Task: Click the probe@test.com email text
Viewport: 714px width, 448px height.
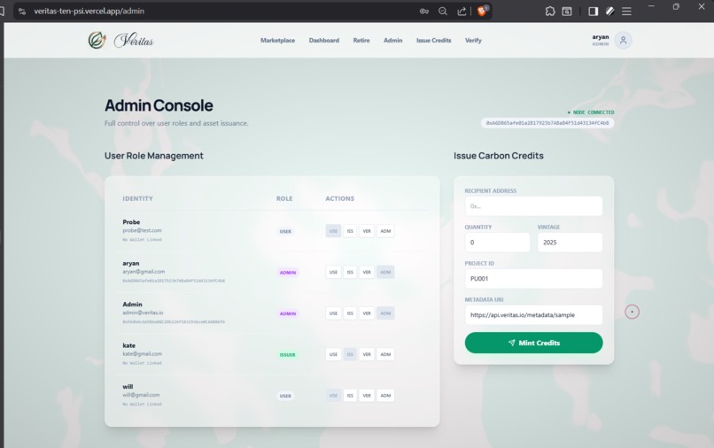Action: (x=142, y=230)
